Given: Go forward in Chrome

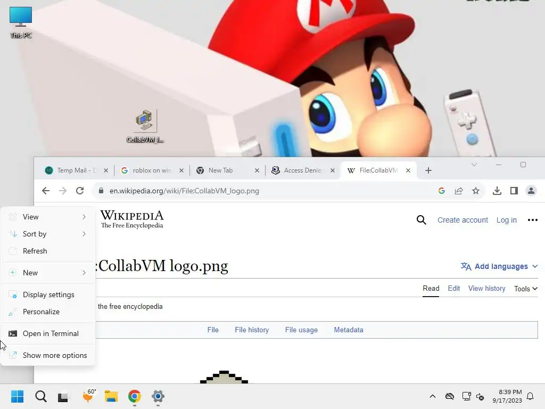Looking at the screenshot, I should coord(63,191).
